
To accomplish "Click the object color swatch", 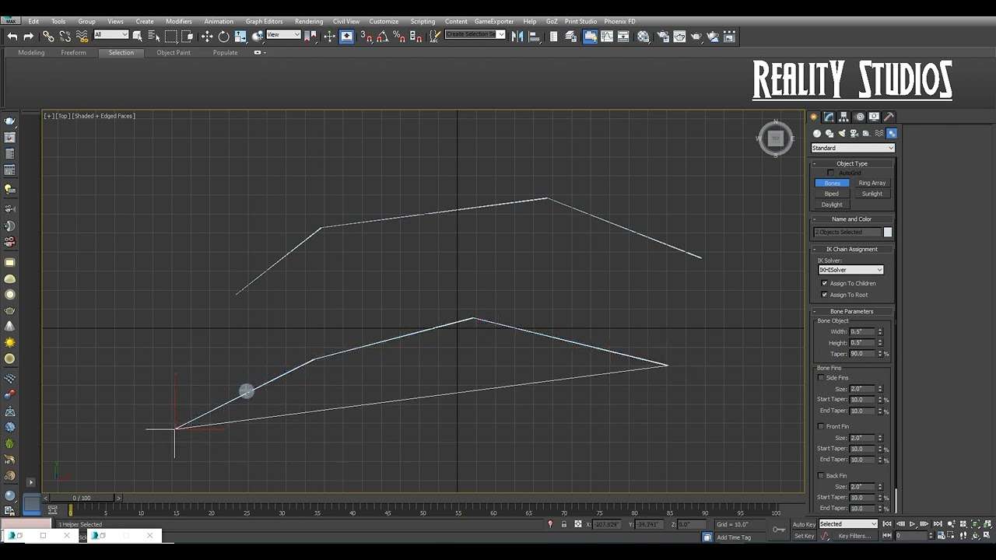I will (x=888, y=232).
